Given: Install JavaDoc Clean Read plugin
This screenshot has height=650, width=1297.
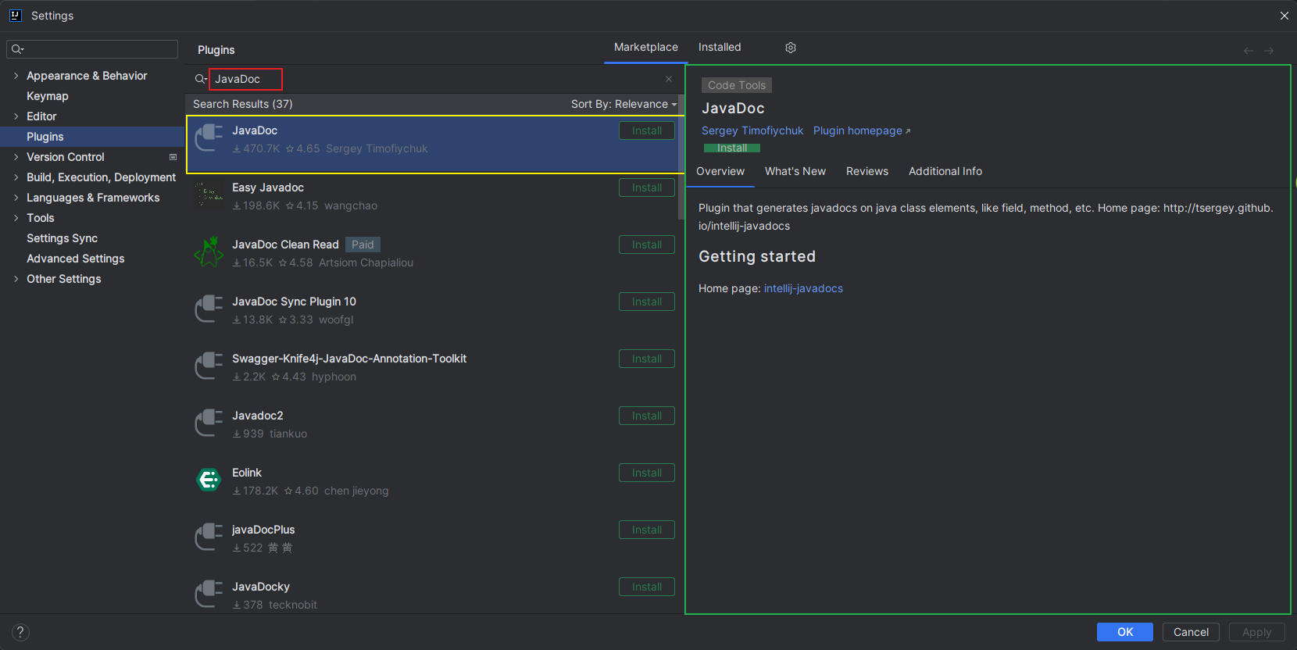Looking at the screenshot, I should coord(647,245).
